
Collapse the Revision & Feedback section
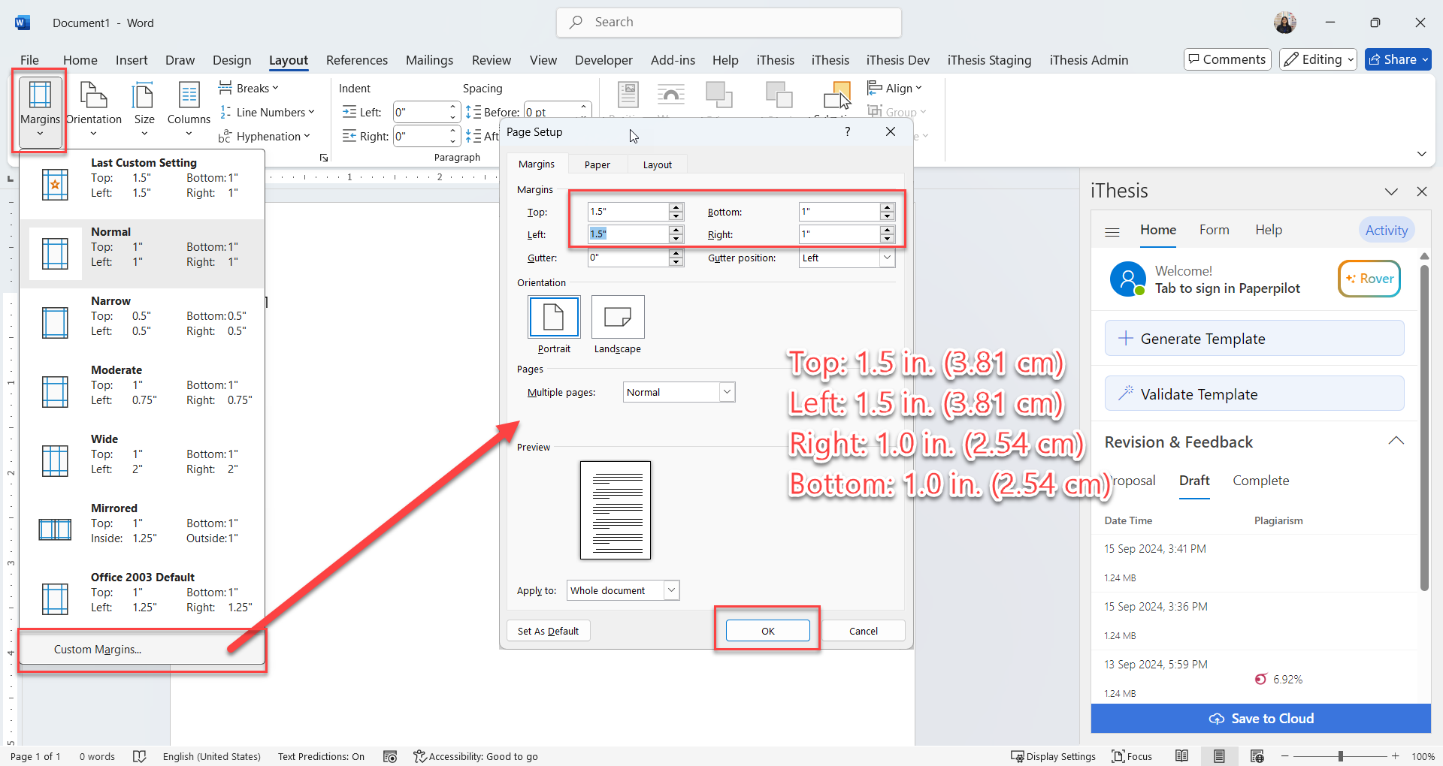pos(1396,442)
